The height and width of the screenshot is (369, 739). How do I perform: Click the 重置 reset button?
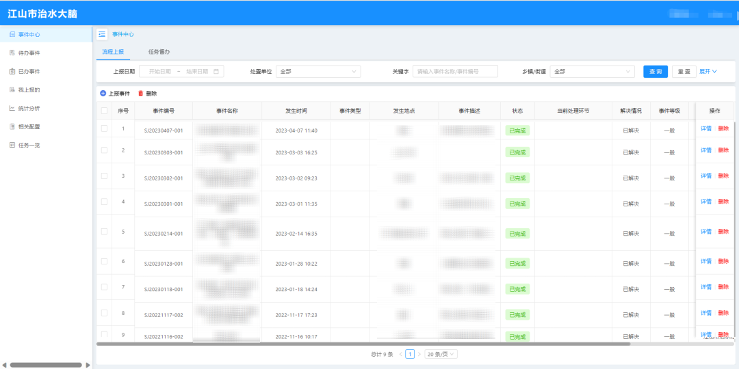[x=684, y=72]
